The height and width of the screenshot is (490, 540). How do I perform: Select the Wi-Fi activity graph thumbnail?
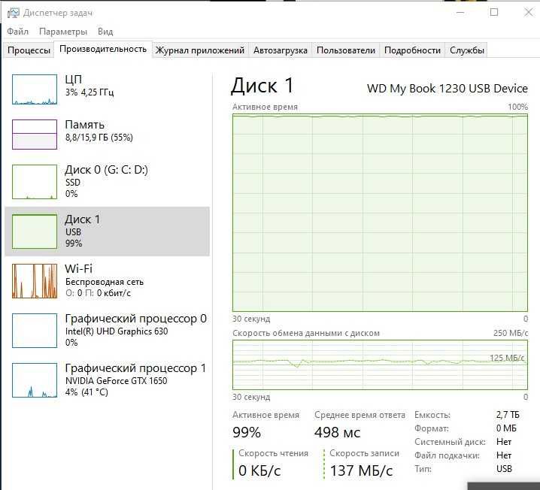point(35,281)
